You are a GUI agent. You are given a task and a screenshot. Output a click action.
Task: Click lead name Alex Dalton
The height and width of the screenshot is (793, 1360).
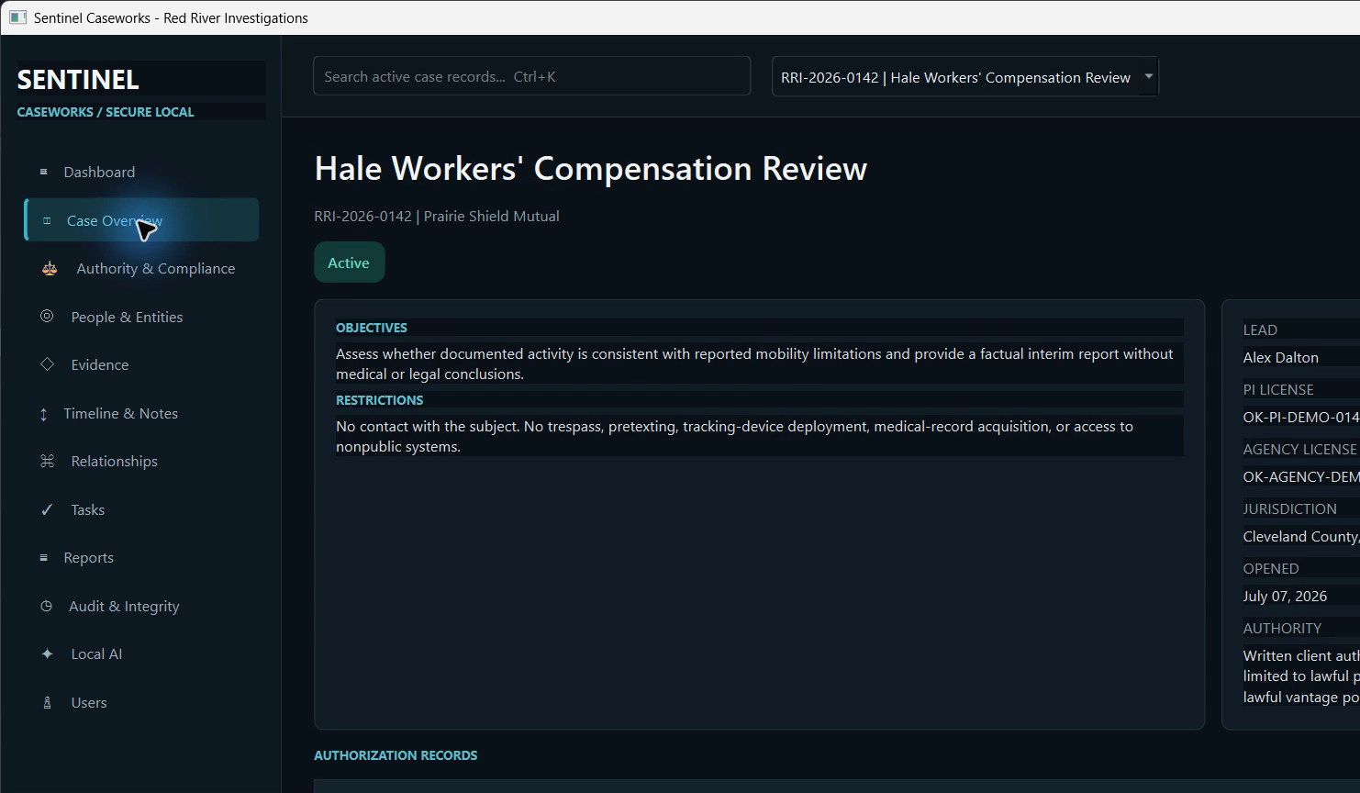[x=1280, y=357]
